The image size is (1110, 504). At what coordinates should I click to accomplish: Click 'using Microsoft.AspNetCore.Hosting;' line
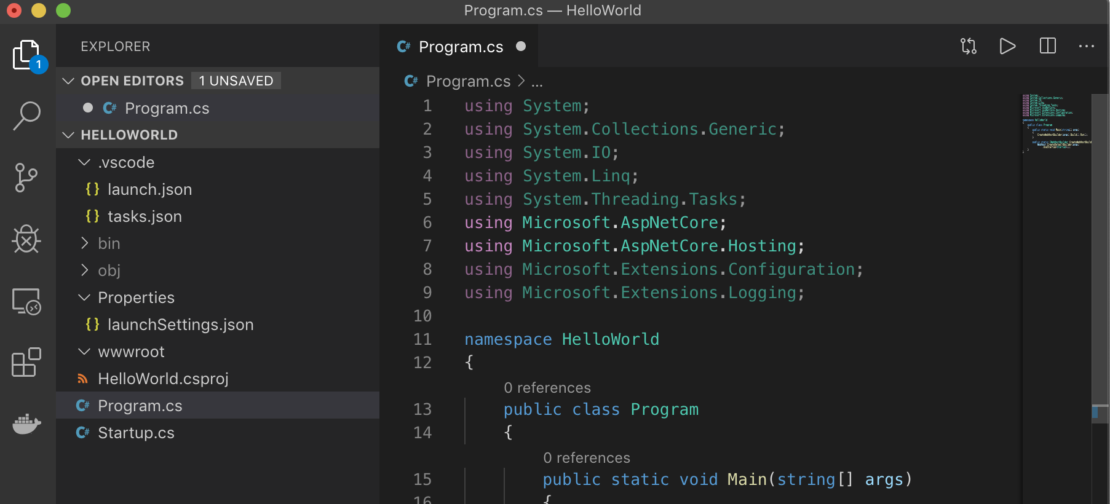tap(635, 246)
